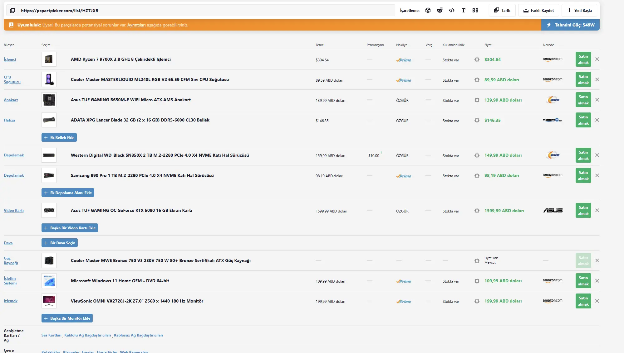Open settings gear for WD_Black SN850X drive
624x353 pixels.
[477, 155]
